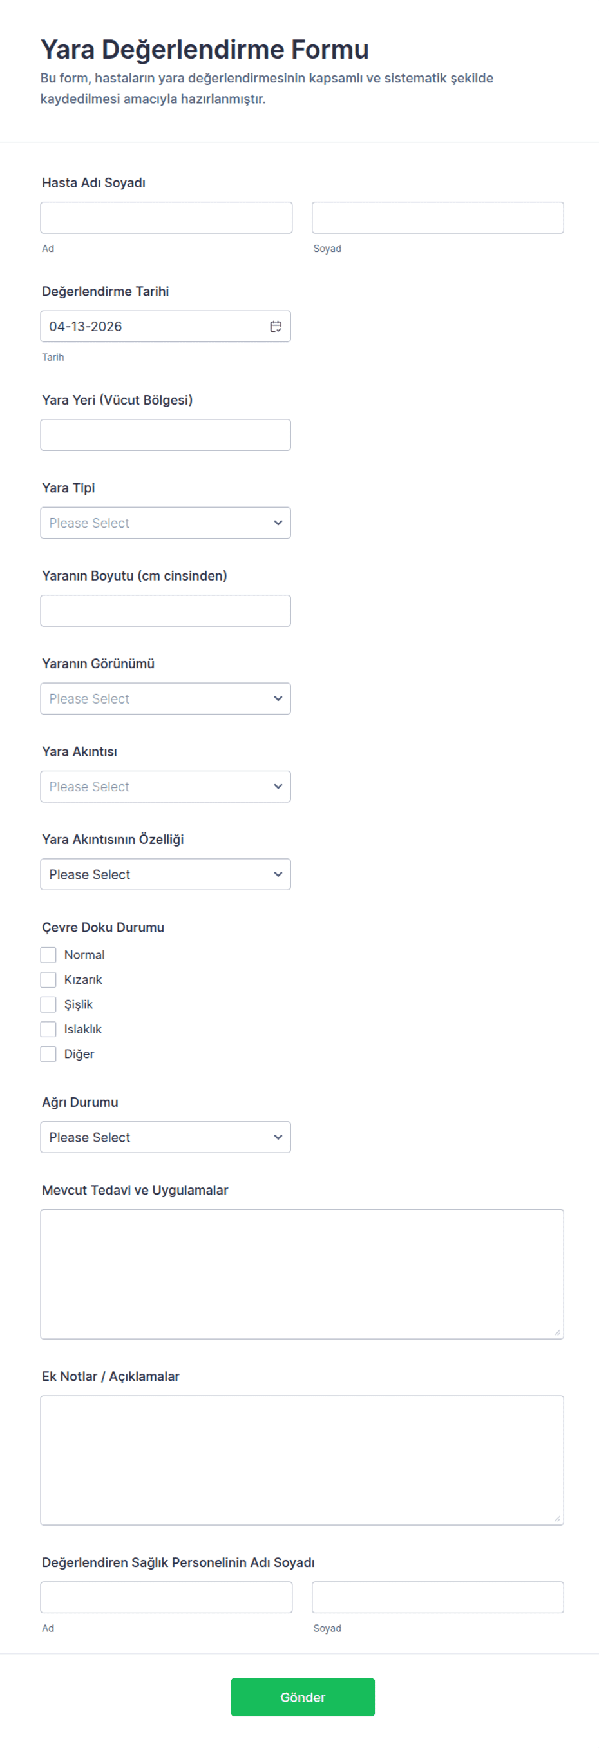Viewport: 599px width, 1748px height.
Task: Click the Değerlendirme Tarihi date field
Action: tap(153, 327)
